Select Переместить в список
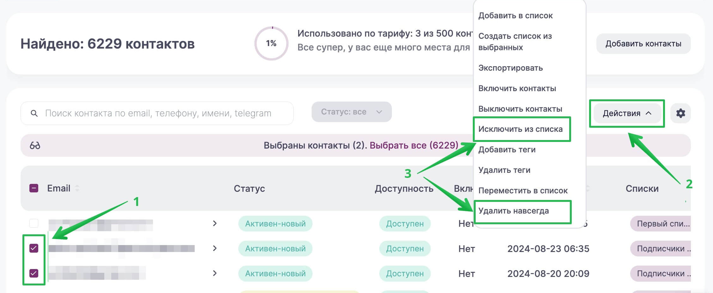 (523, 190)
